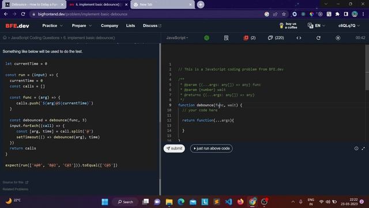Viewport: 369px width, 208px height.
Task: Click the green status circle icon
Action: coord(206,38)
